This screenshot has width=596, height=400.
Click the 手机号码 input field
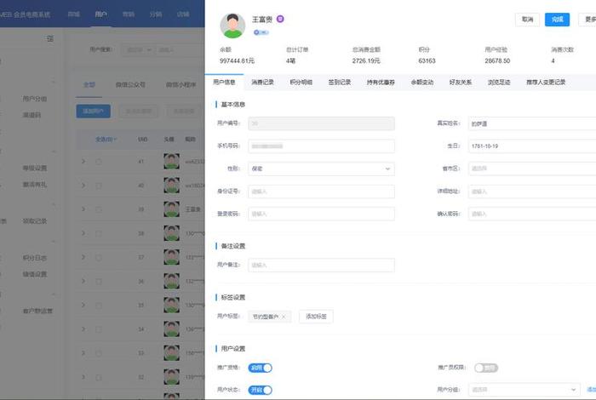click(x=321, y=146)
